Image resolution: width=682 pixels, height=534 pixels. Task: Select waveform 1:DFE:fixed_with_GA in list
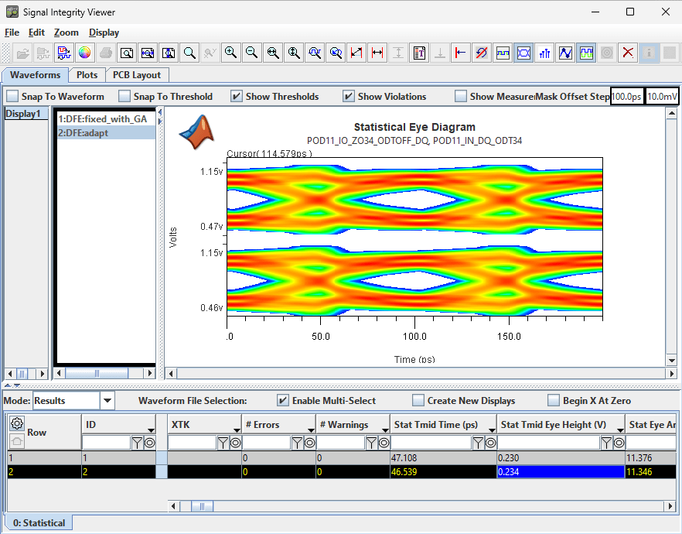[103, 119]
